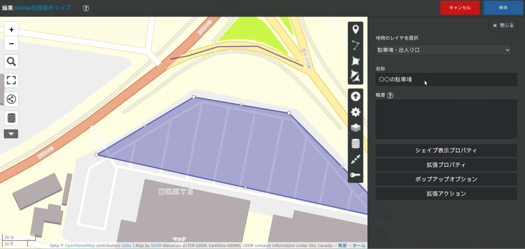Close the panel with 閉じる
Image resolution: width=525 pixels, height=249 pixels.
click(503, 25)
